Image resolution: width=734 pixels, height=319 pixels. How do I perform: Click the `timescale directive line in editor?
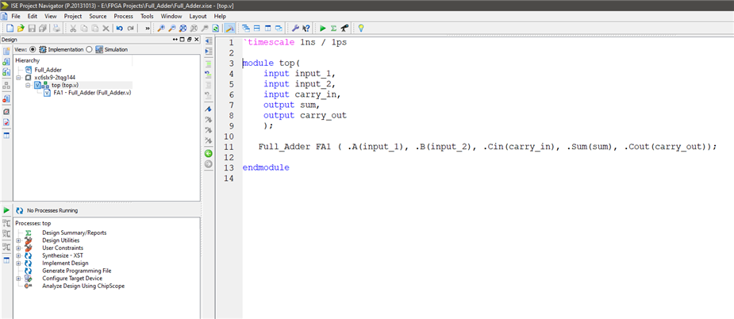295,42
